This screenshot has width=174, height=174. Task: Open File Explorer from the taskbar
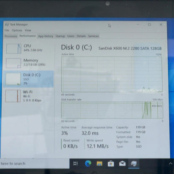point(100,164)
